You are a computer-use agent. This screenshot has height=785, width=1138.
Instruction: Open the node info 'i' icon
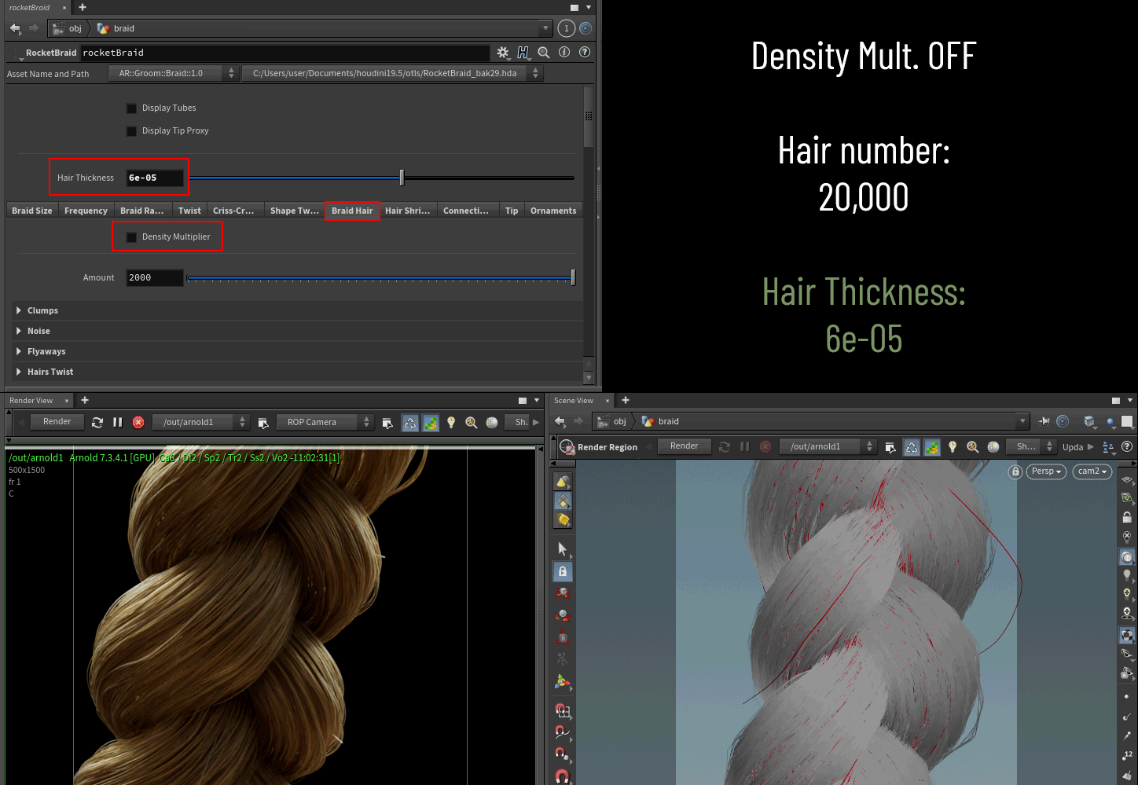(564, 52)
